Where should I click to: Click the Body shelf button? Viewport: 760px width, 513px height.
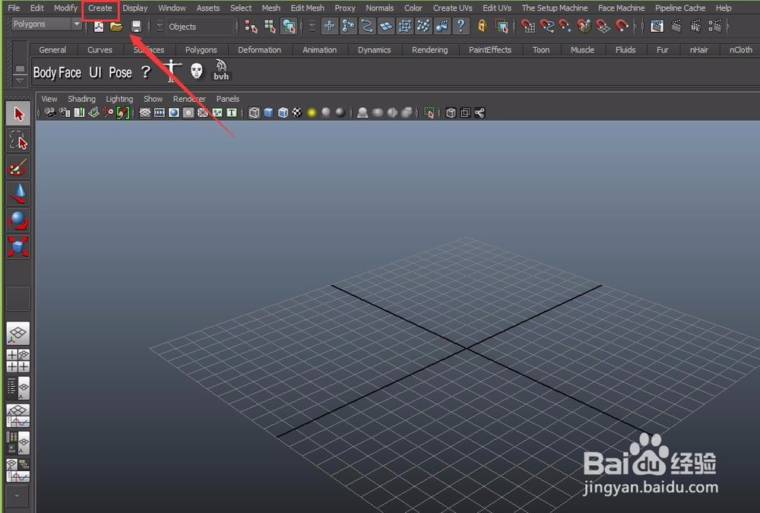[x=45, y=73]
